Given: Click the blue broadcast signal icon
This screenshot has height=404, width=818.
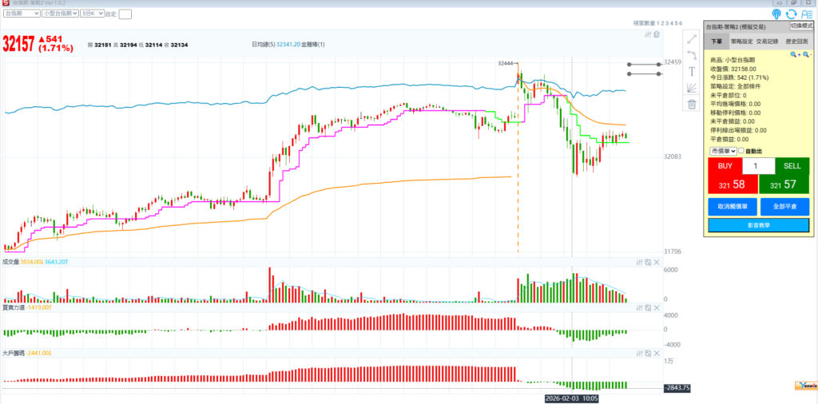Looking at the screenshot, I should 776,14.
